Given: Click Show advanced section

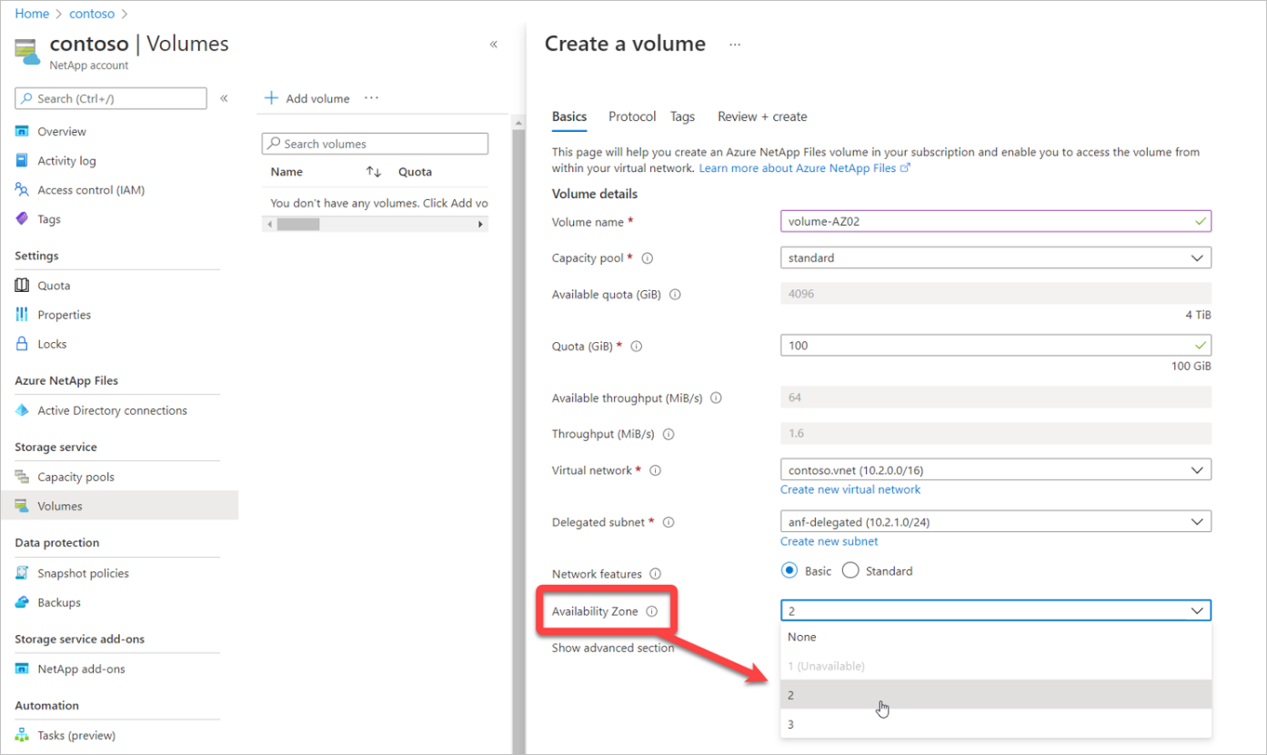Looking at the screenshot, I should (613, 648).
